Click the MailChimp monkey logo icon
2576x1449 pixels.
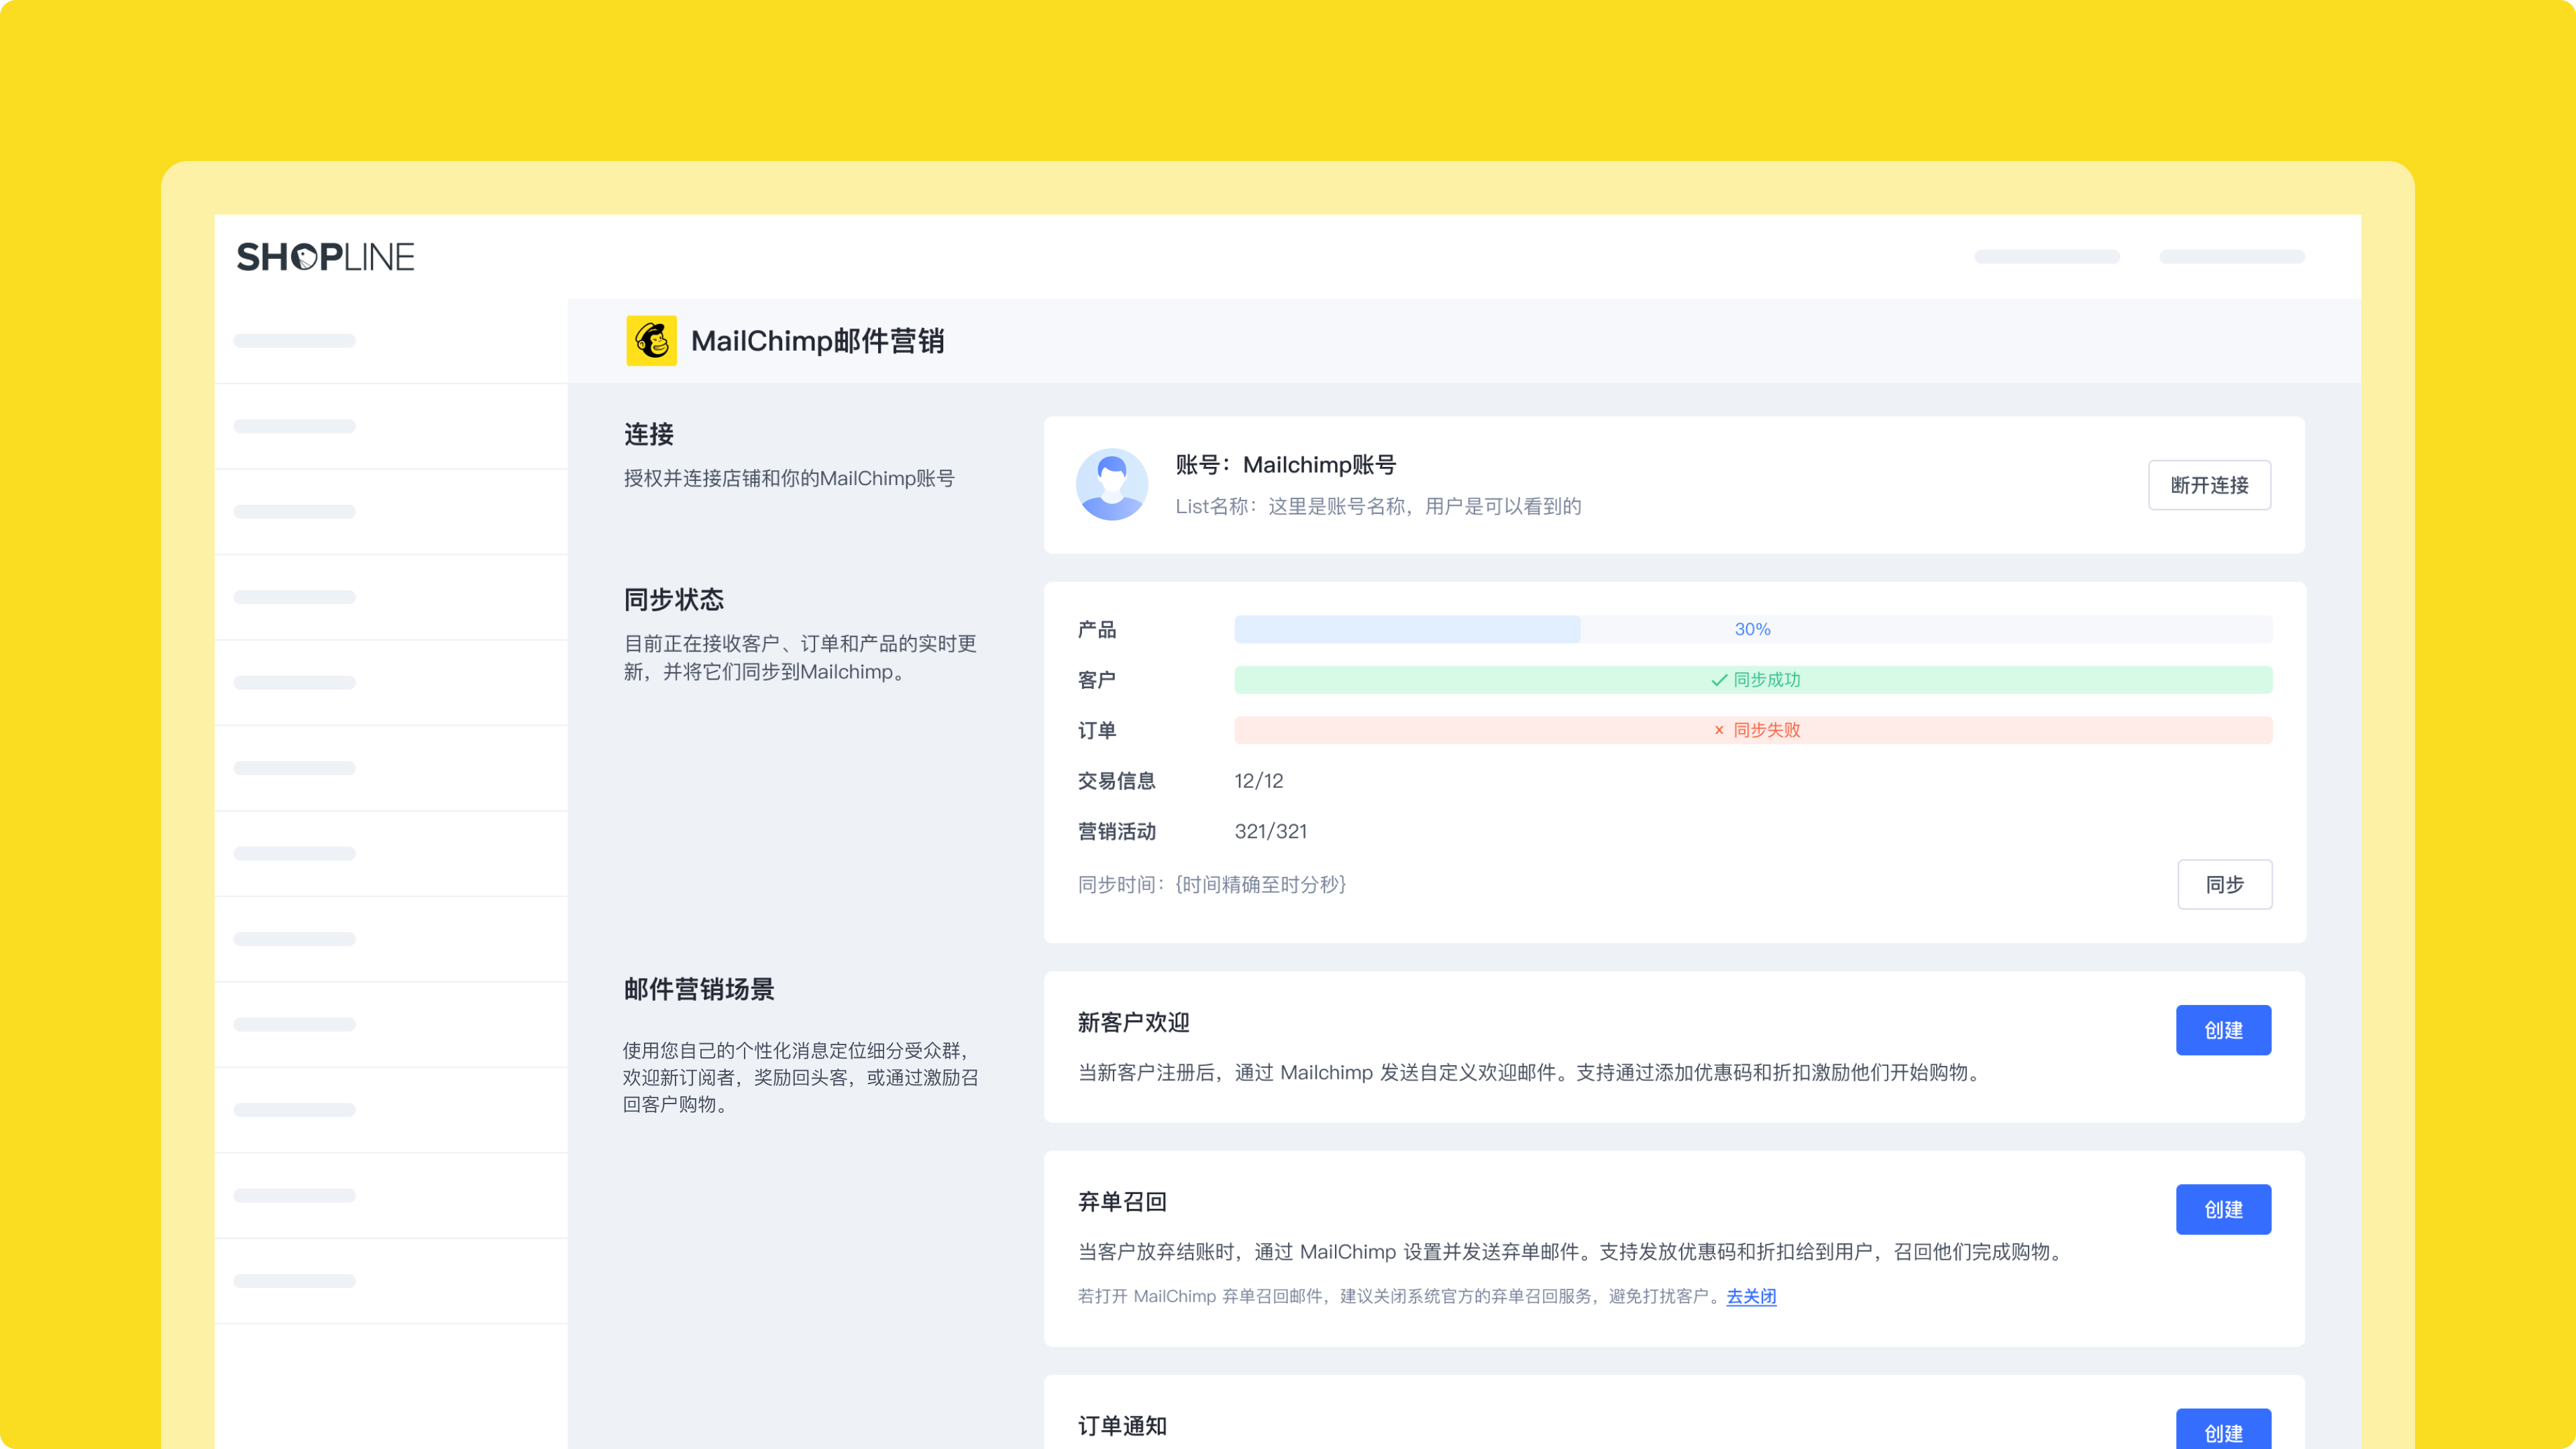pyautogui.click(x=651, y=341)
